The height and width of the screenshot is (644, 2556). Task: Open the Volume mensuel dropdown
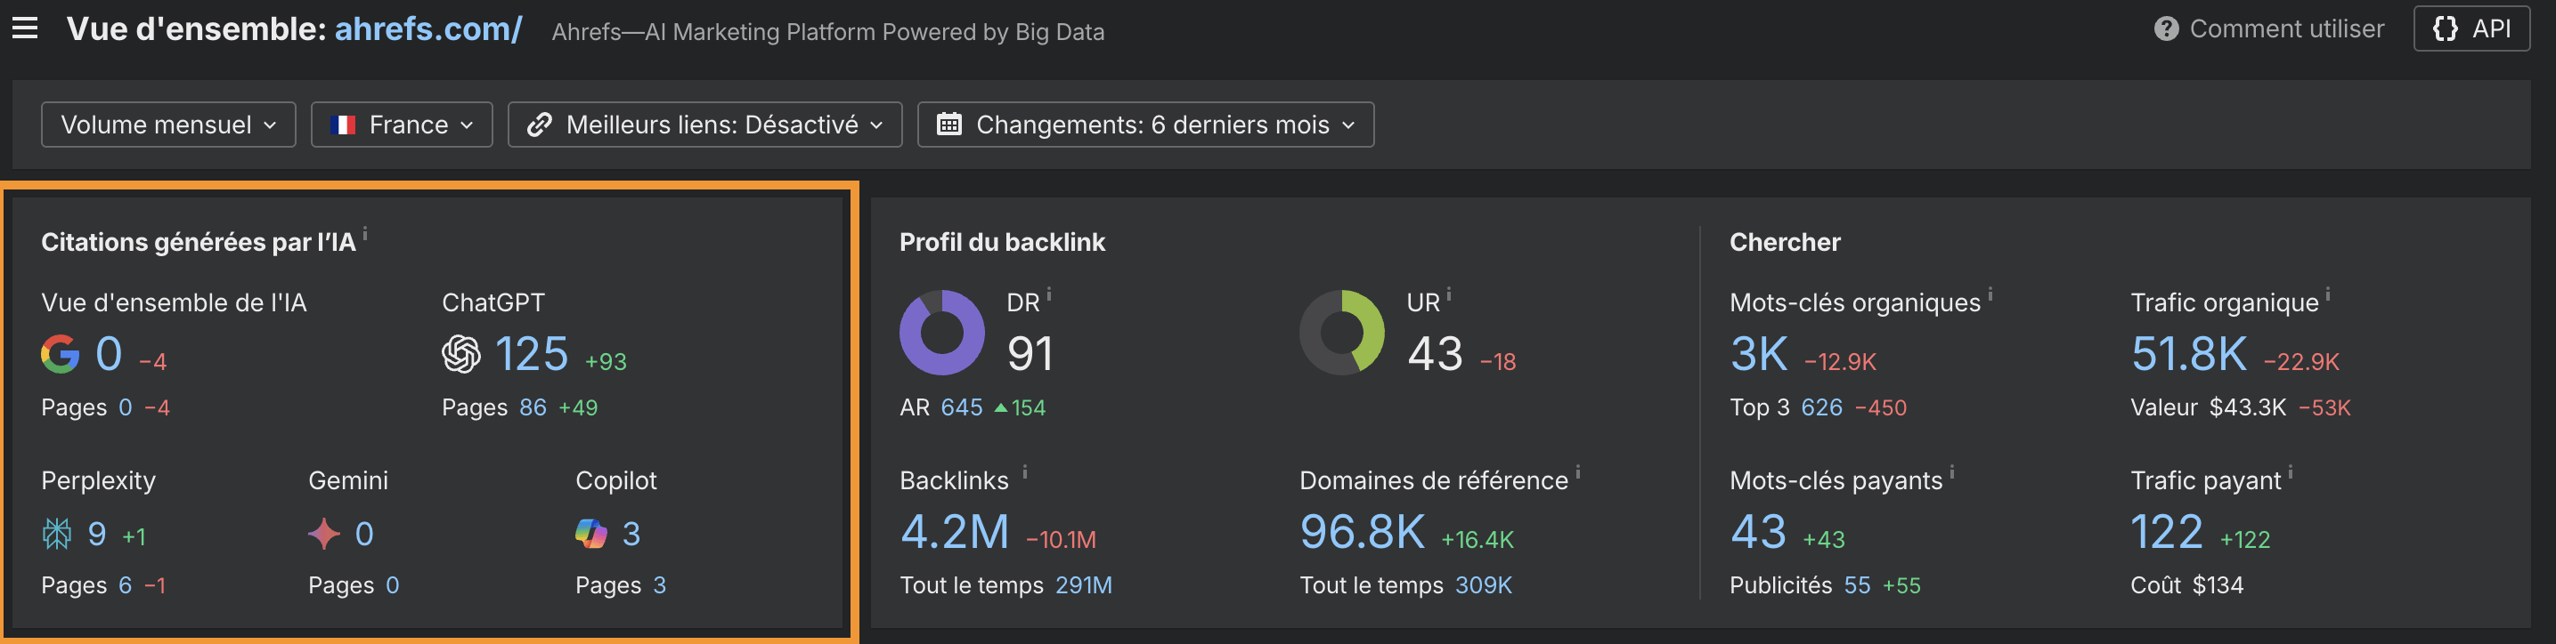[x=168, y=125]
